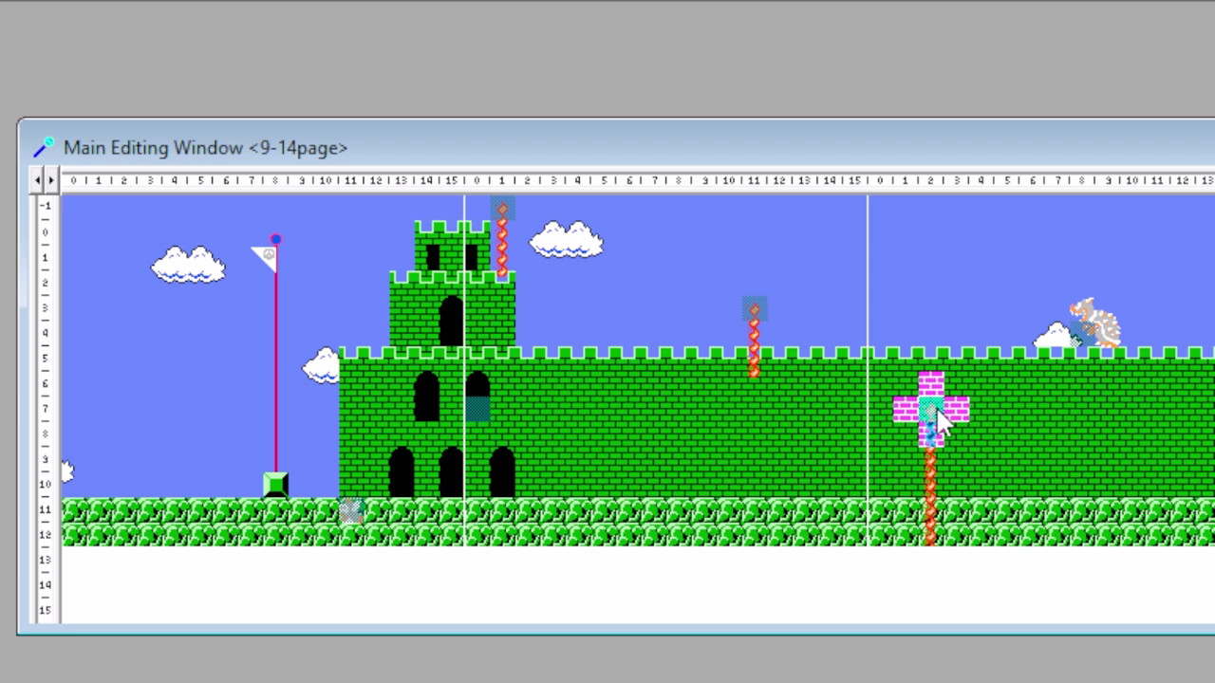Image resolution: width=1215 pixels, height=683 pixels.
Task: Select the cloud right of the castle tower
Action: point(566,239)
